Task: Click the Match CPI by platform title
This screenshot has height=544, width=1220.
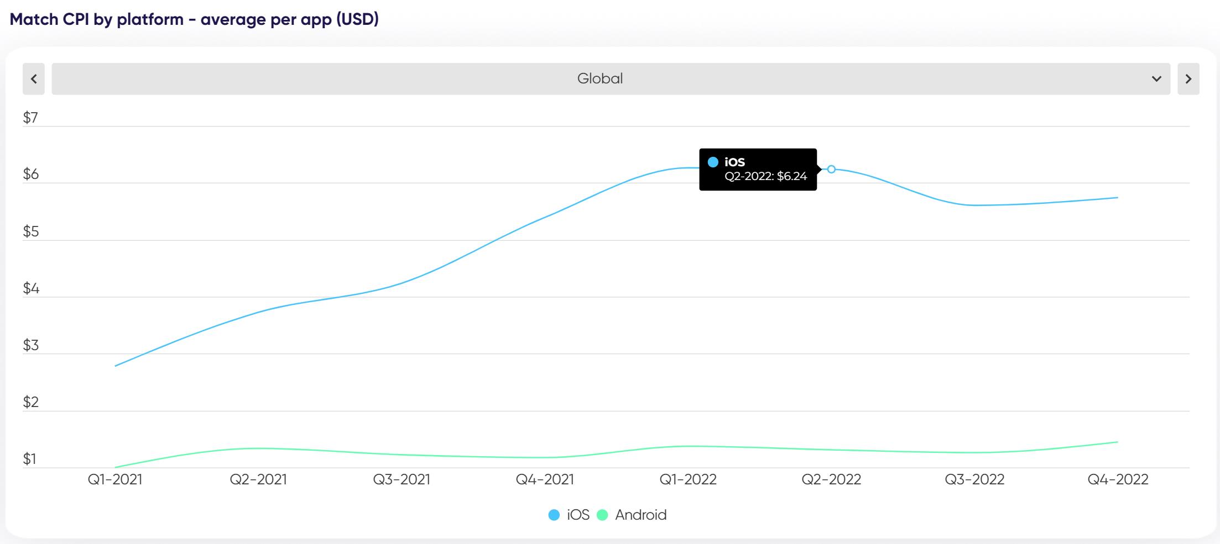Action: click(194, 19)
